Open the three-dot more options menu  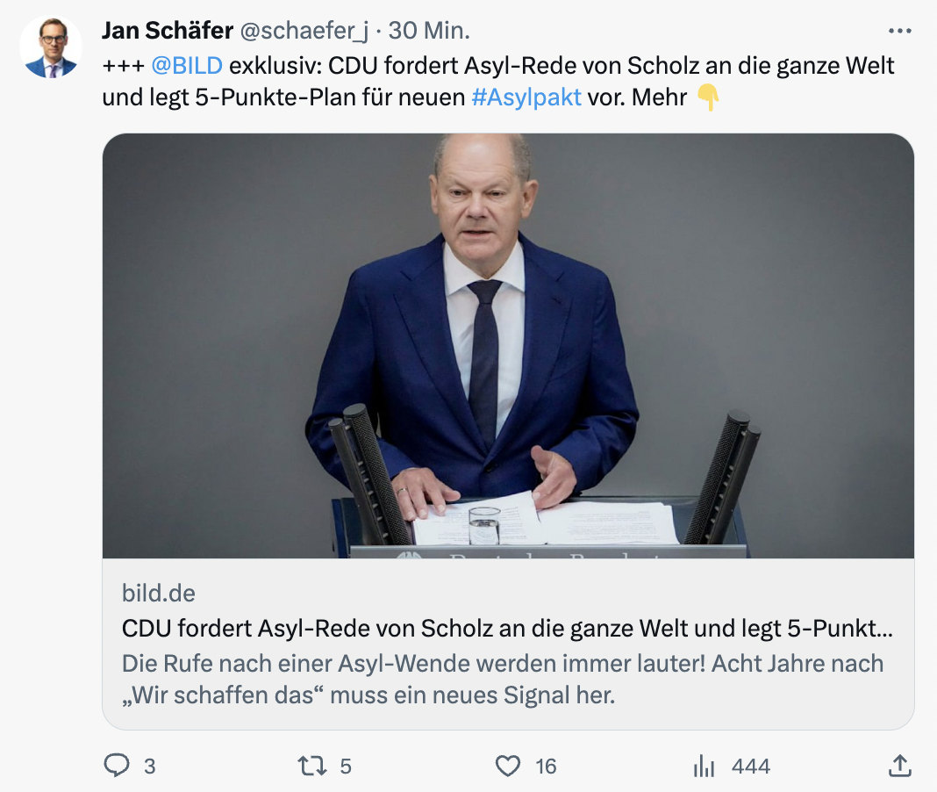pos(900,32)
